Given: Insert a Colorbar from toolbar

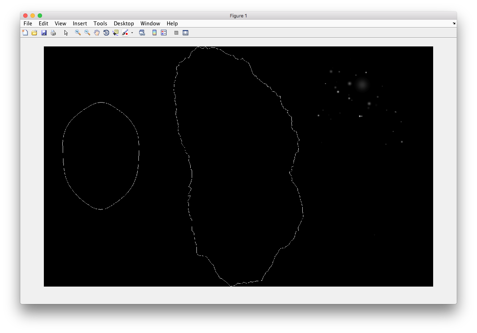Looking at the screenshot, I should click(x=154, y=33).
